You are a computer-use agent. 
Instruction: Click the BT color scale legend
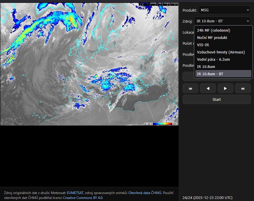[x=161, y=124]
